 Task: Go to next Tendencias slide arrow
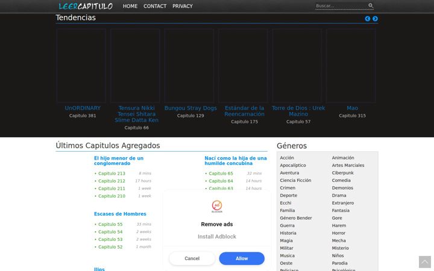coord(375,19)
